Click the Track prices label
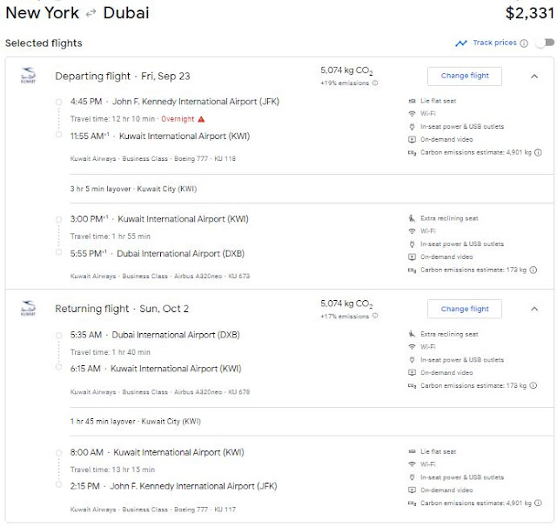557x527 pixels. click(495, 43)
